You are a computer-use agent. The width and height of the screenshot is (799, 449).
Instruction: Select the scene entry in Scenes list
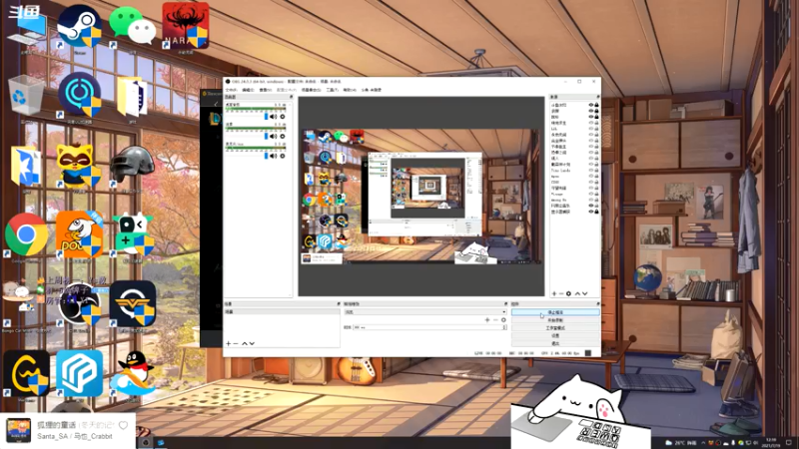coord(282,311)
